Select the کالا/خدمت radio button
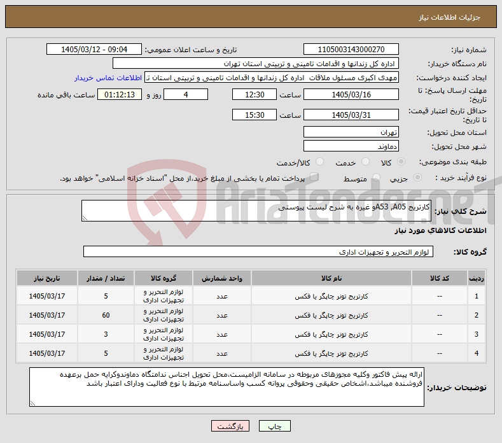Screen dimensions: 502x443 click(319, 162)
